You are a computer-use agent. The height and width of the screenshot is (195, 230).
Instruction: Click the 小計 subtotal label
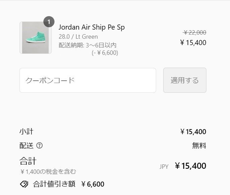[27, 131]
